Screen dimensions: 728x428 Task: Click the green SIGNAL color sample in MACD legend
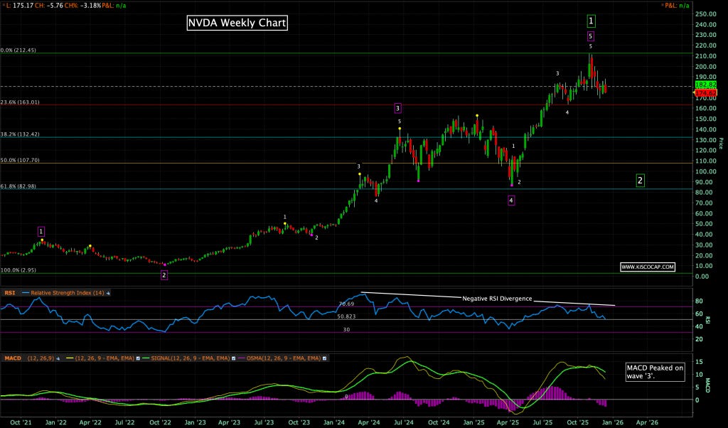145,358
